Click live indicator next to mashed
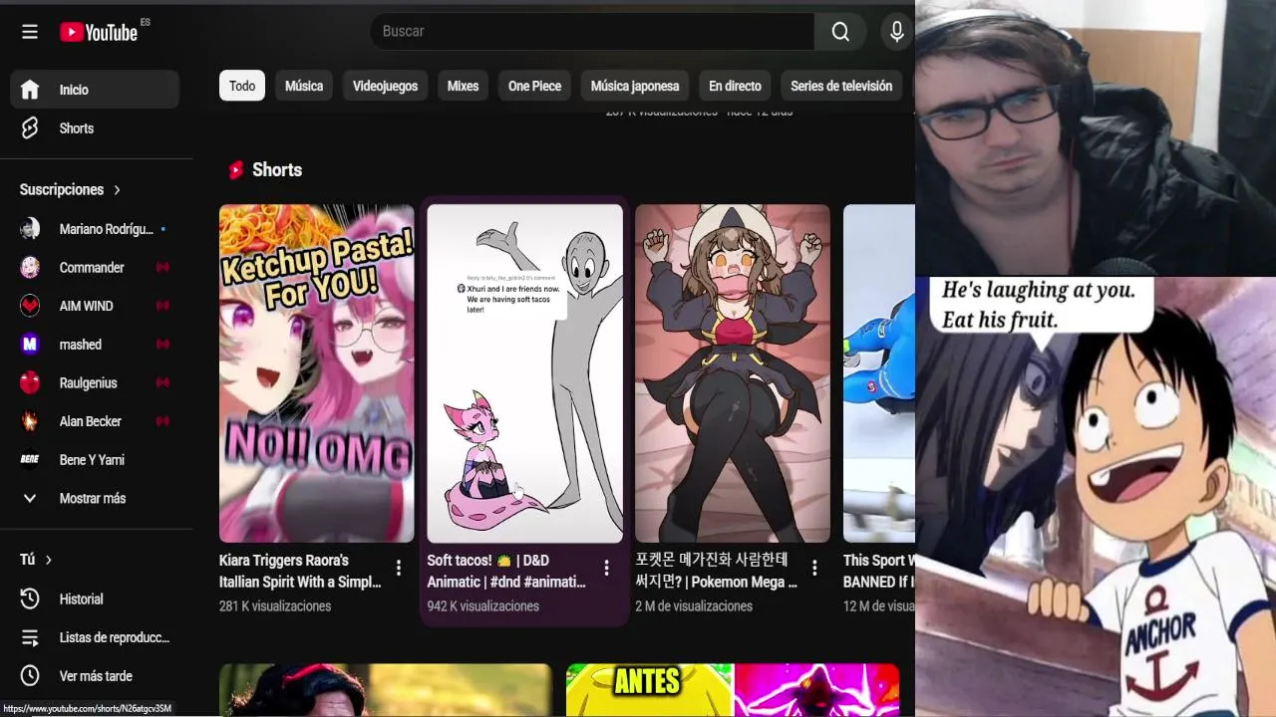The height and width of the screenshot is (717, 1276). (162, 345)
